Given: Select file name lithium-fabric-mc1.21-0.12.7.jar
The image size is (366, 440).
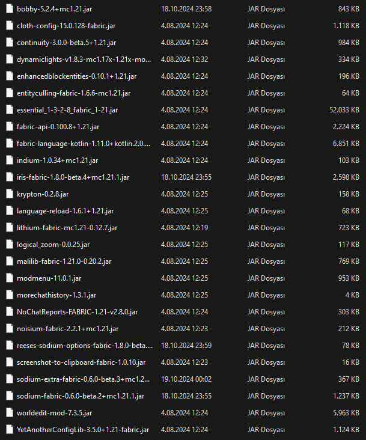Looking at the screenshot, I should (x=67, y=228).
